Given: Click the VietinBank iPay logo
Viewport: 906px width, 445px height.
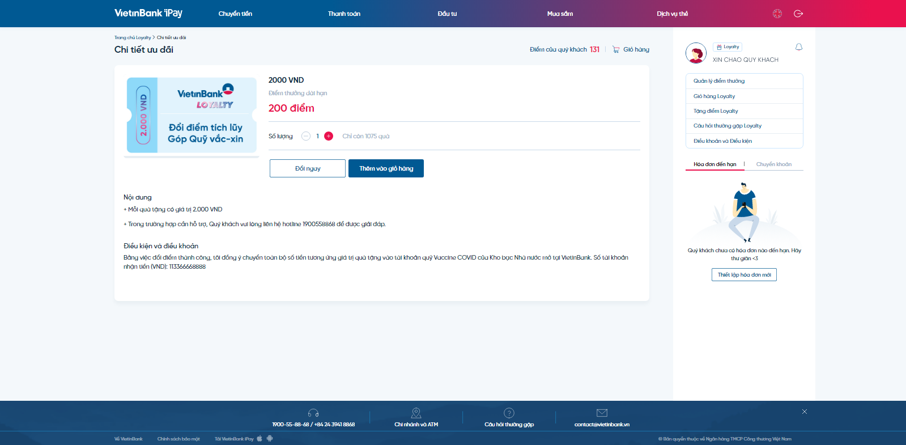Looking at the screenshot, I should click(148, 13).
